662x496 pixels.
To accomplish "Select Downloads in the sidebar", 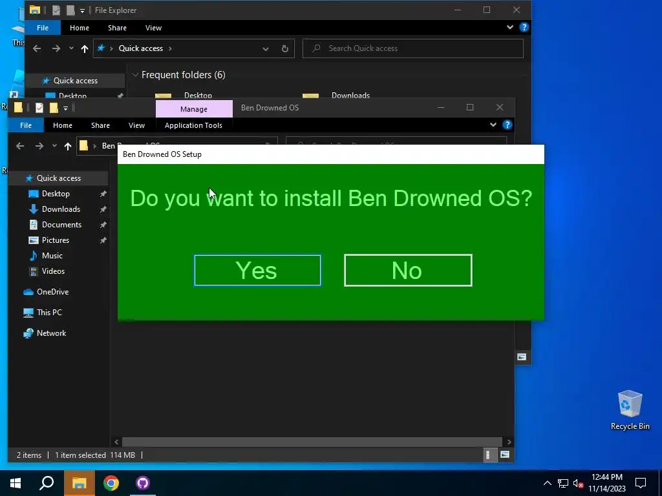I will [x=61, y=209].
